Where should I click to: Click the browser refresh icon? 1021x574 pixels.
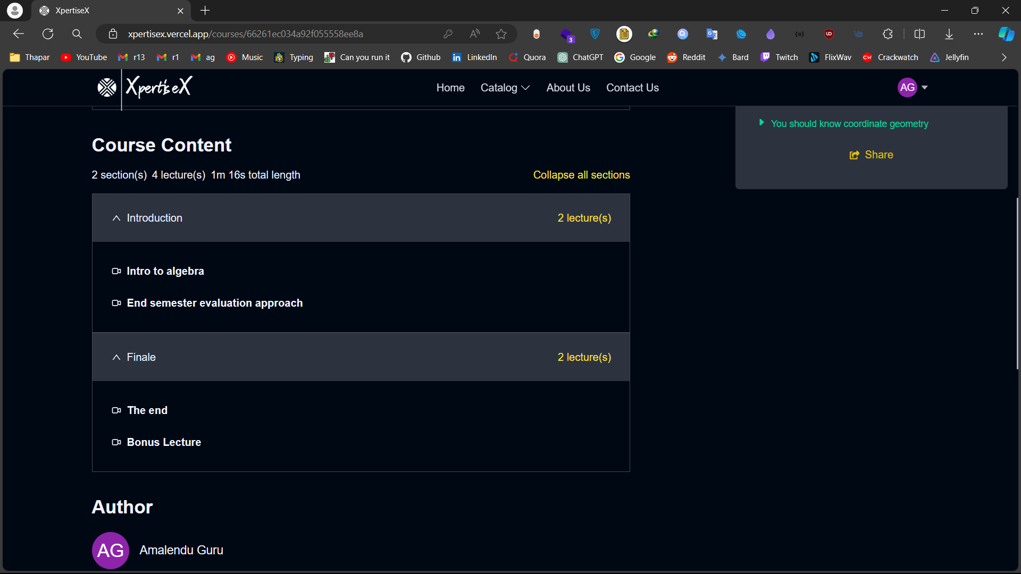point(48,34)
